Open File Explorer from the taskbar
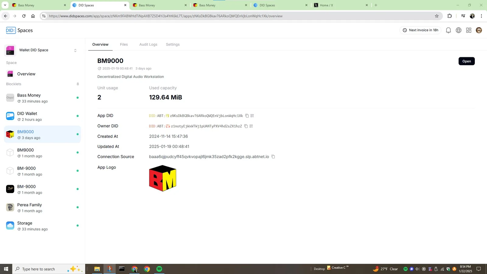This screenshot has width=487, height=274. (97, 269)
